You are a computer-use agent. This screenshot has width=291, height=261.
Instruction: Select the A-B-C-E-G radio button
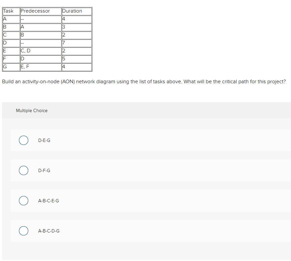point(23,201)
